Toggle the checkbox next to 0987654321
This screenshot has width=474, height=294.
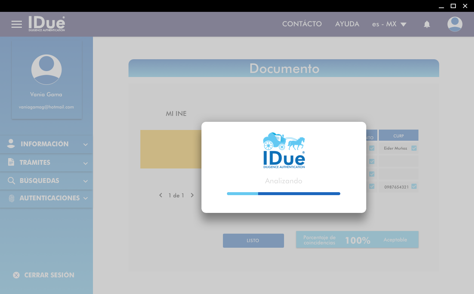click(x=414, y=187)
